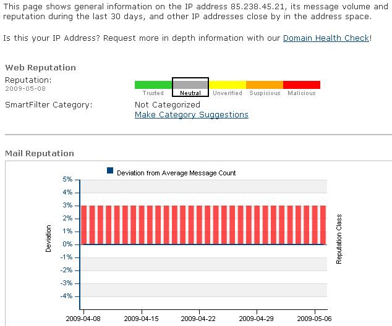Screen dimensions: 392x326
Task: Click the 'Mail Reputation' heading
Action: (40, 153)
